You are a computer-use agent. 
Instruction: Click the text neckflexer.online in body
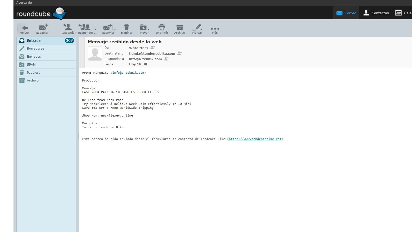tap(117, 115)
